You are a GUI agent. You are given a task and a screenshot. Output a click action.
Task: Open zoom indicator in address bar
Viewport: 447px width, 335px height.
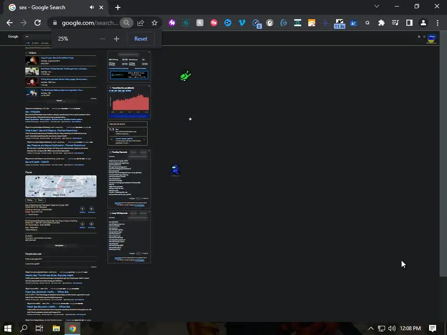(126, 23)
